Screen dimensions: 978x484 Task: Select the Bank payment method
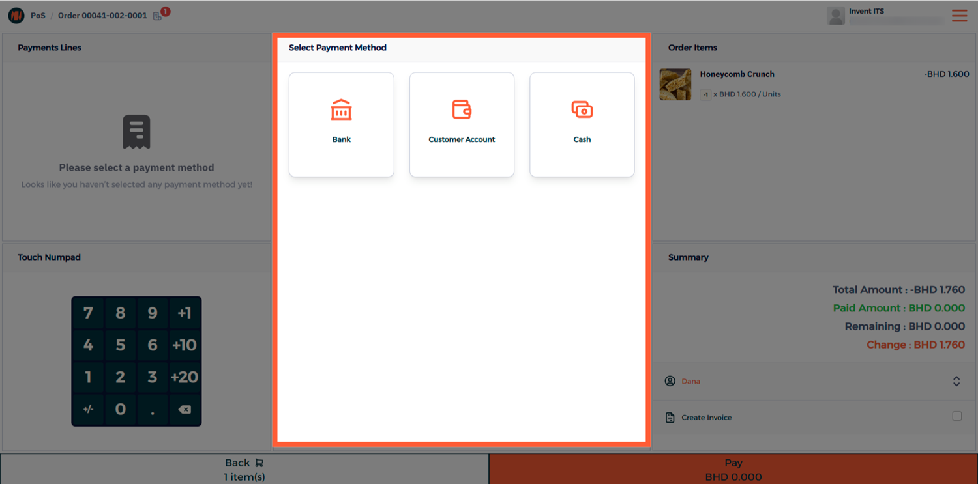coord(341,124)
